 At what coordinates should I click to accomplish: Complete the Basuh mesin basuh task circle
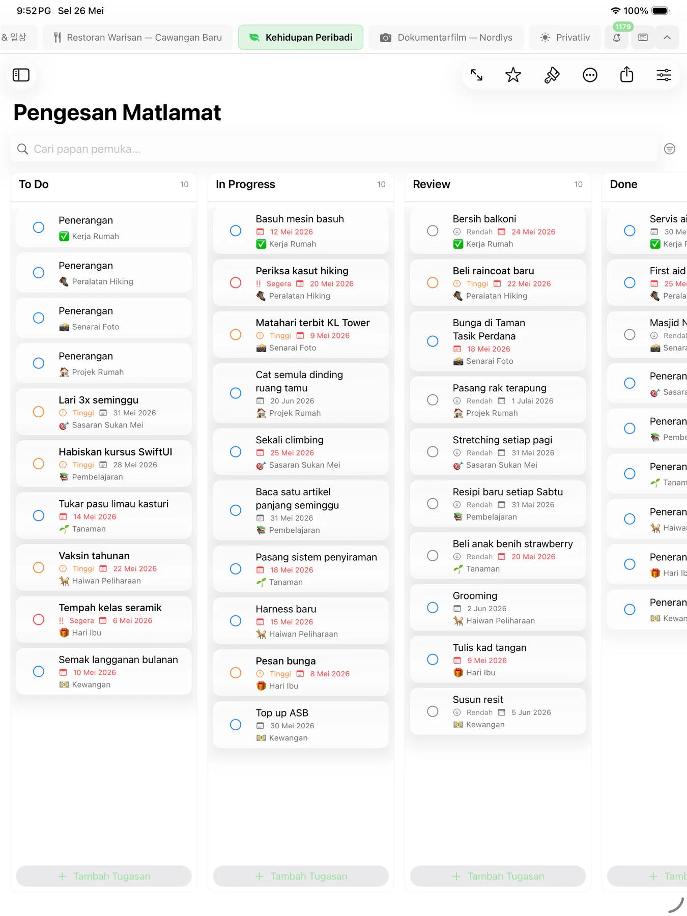(x=236, y=231)
